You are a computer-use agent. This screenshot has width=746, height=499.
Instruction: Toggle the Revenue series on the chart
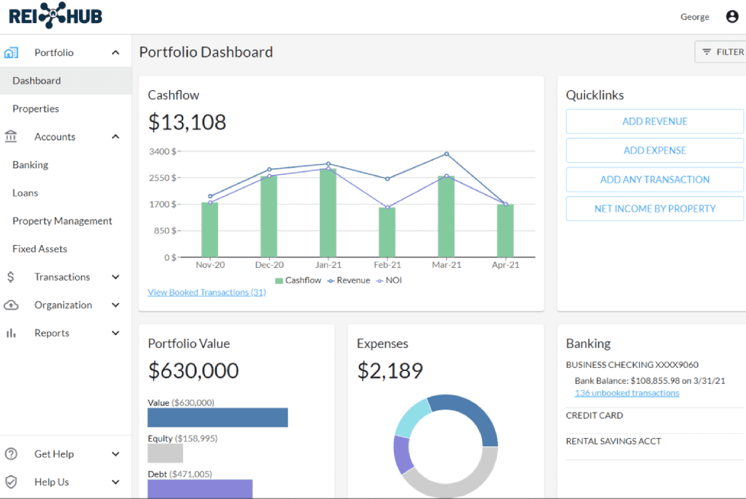tap(349, 280)
